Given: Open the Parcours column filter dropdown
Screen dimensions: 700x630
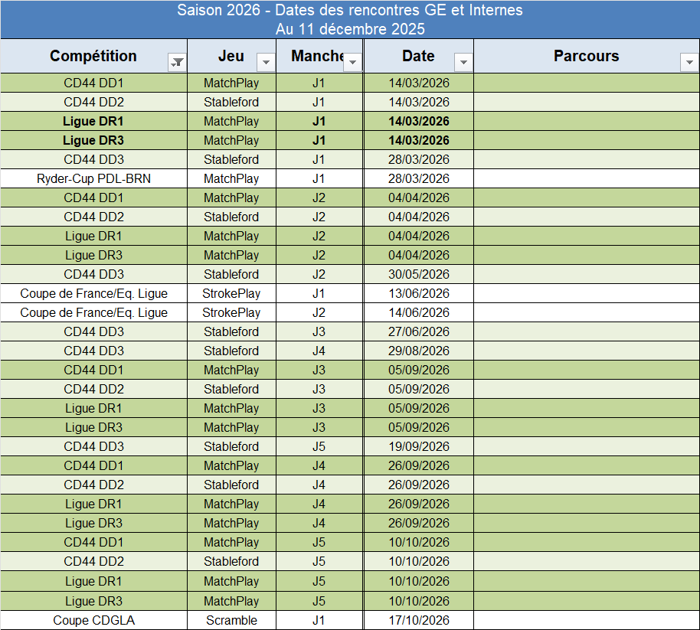Looking at the screenshot, I should (x=689, y=63).
